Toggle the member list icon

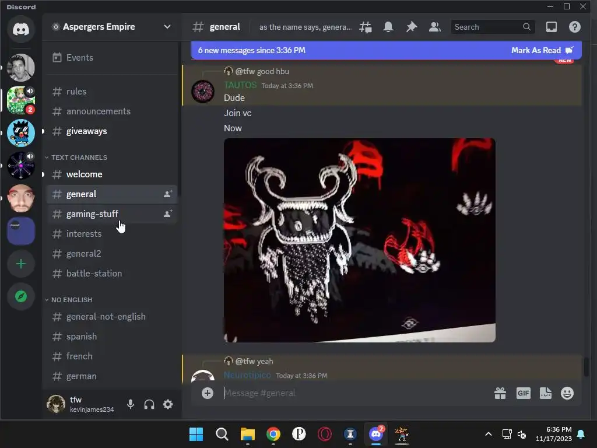(x=434, y=27)
